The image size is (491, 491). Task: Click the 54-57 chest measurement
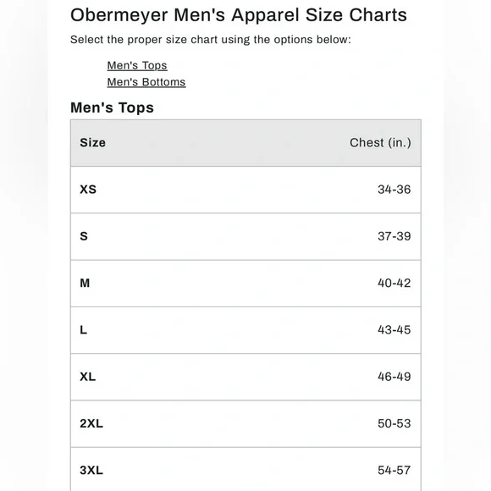394,471
